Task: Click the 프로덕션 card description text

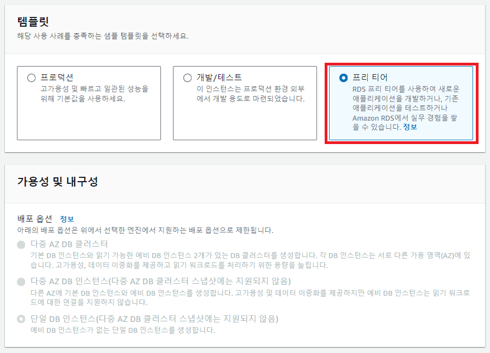Action: (94, 94)
